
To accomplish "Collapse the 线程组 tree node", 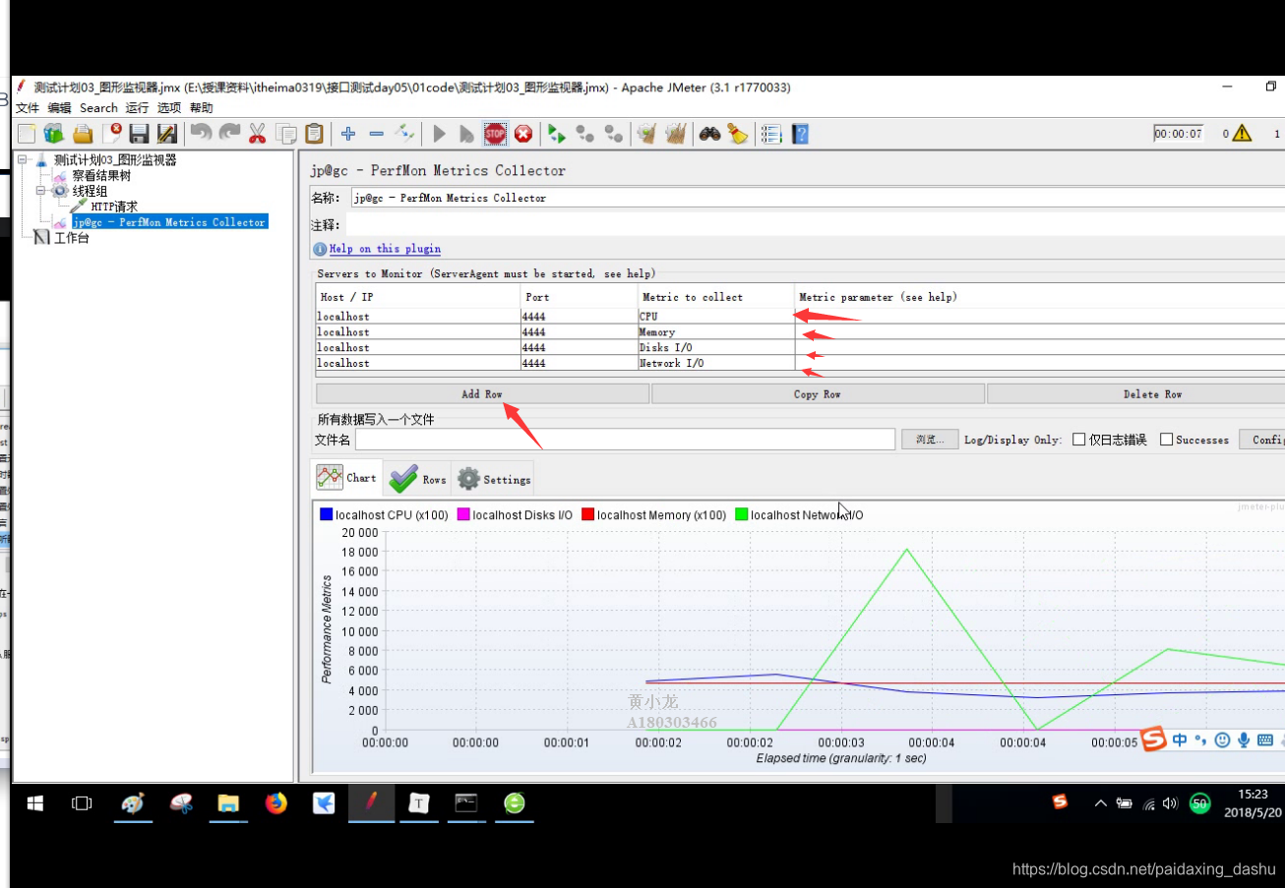I will [40, 191].
